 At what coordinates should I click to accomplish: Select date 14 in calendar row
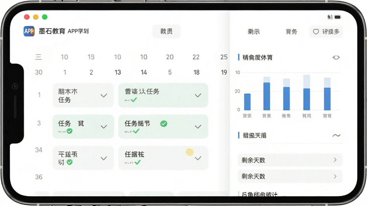[144, 72]
